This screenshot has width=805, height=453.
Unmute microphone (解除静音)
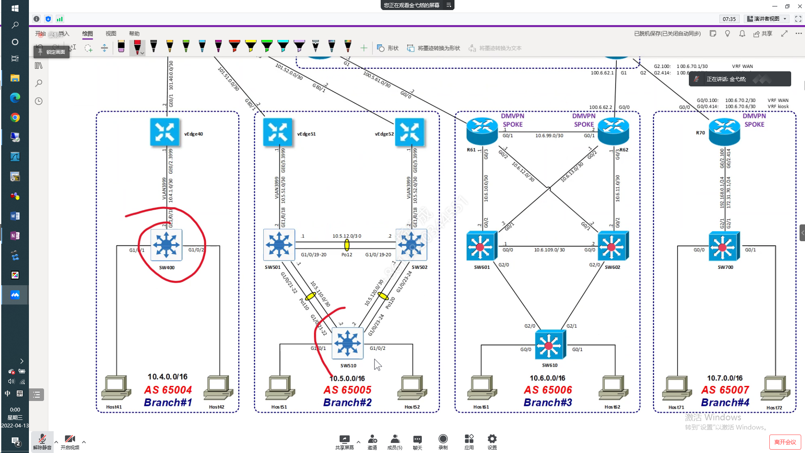tap(42, 442)
